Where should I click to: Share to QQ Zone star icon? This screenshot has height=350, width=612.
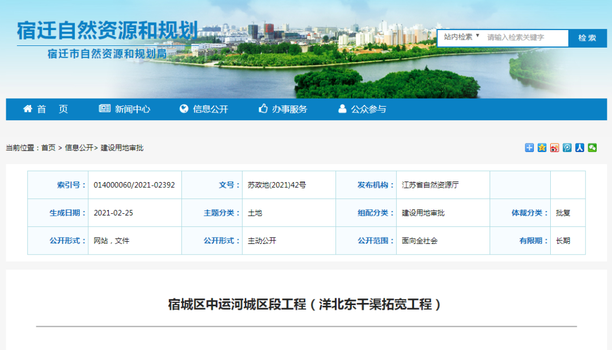point(542,147)
